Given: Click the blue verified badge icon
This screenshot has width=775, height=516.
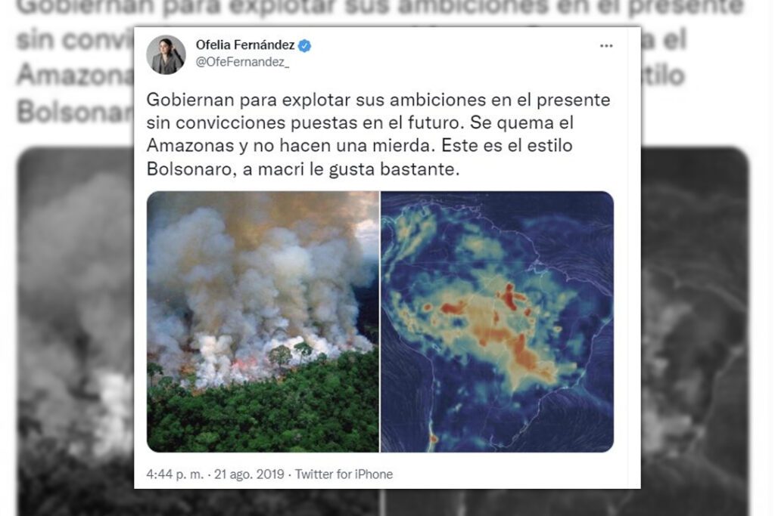Looking at the screenshot, I should 305,46.
